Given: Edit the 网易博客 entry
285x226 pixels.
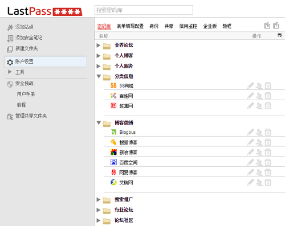Looking at the screenshot, I should tap(250, 172).
